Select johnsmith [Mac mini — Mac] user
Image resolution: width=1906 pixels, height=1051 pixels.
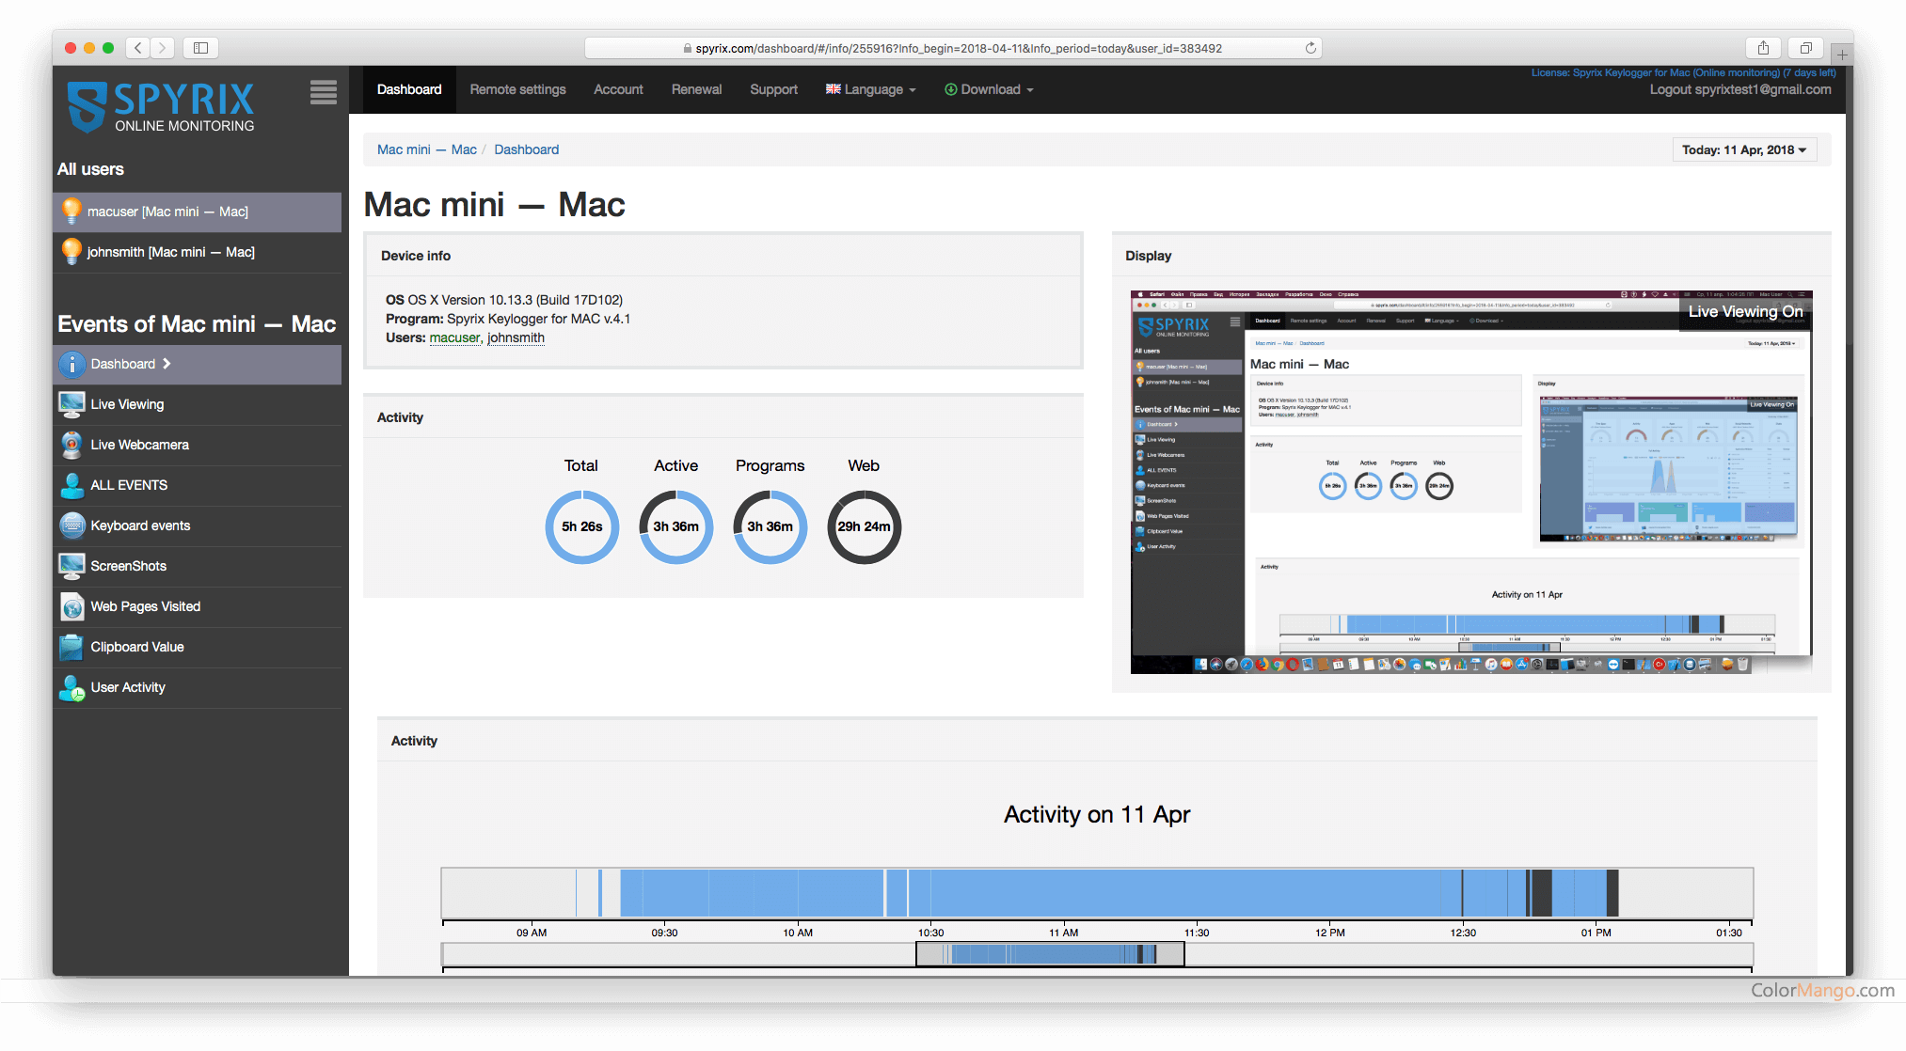(170, 252)
